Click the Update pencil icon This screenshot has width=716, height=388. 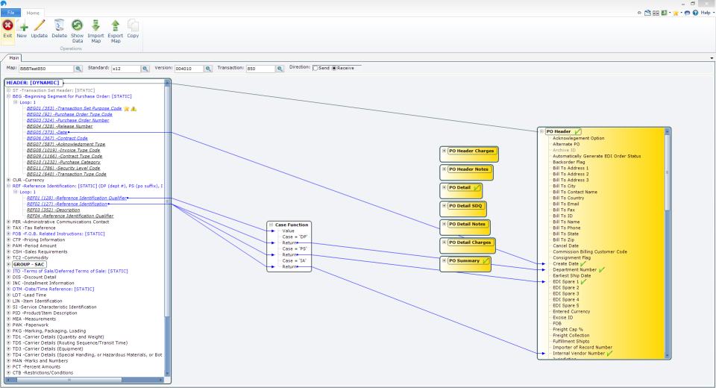point(40,25)
